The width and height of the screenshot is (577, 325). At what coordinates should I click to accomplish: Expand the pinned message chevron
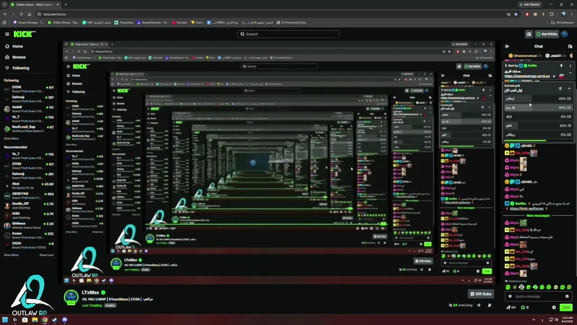570,73
